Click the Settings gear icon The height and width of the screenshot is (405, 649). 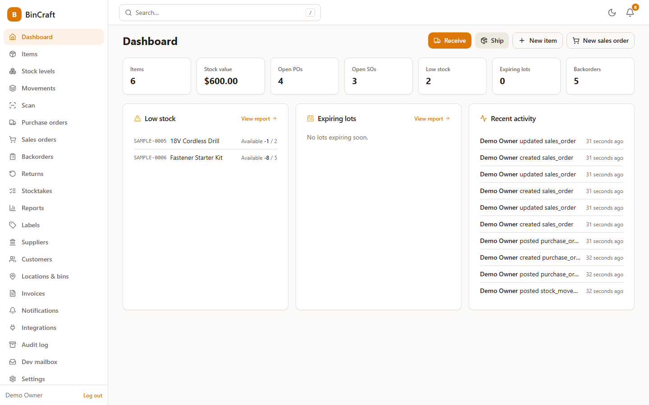click(13, 379)
